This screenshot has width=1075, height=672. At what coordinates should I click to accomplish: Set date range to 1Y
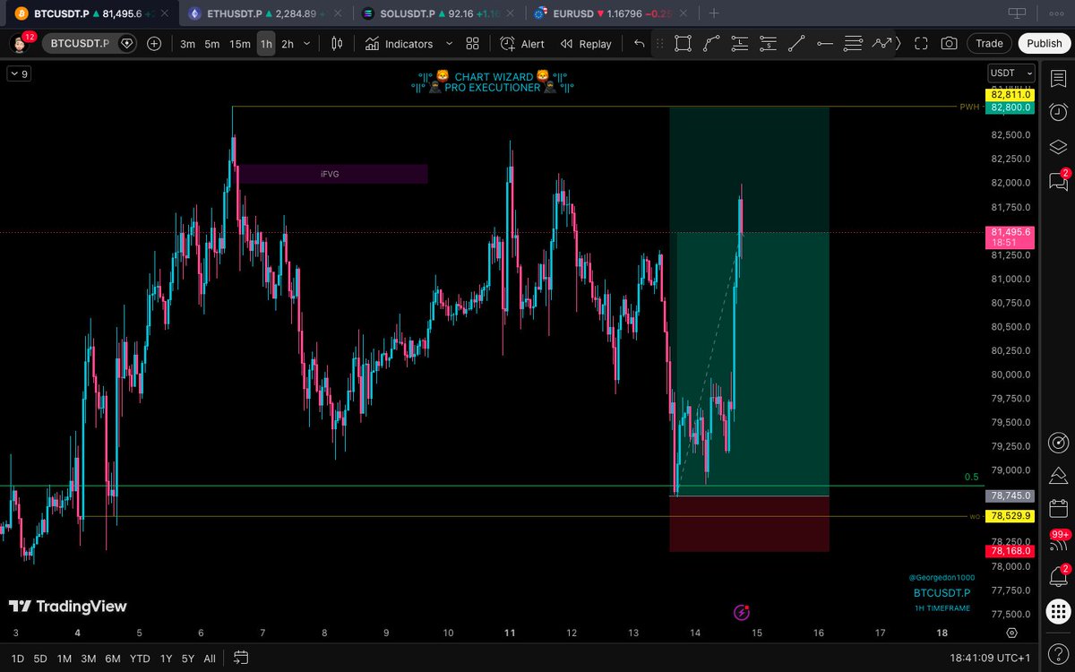tap(167, 659)
